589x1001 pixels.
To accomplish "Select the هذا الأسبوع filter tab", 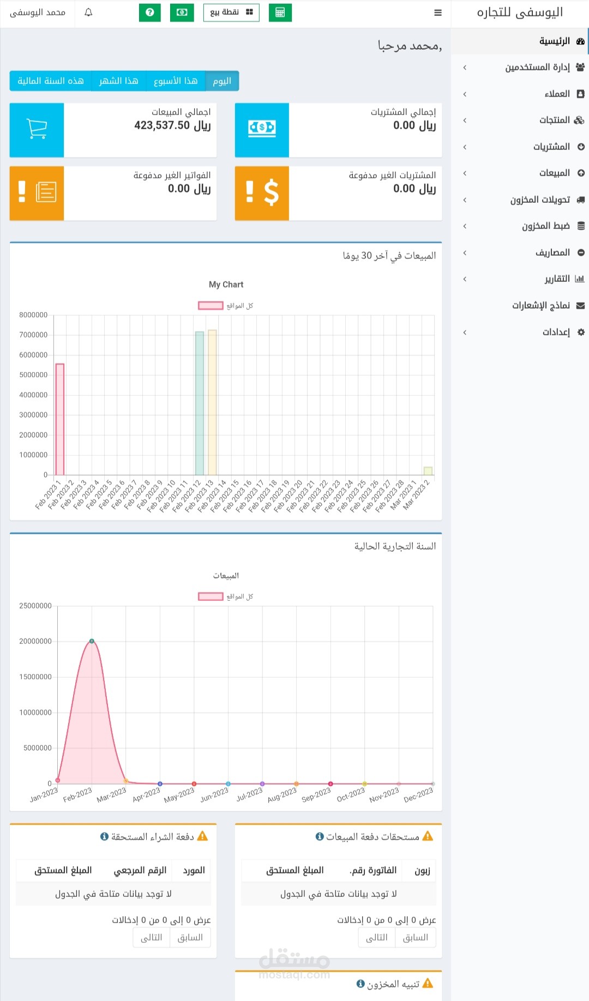I will 176,81.
